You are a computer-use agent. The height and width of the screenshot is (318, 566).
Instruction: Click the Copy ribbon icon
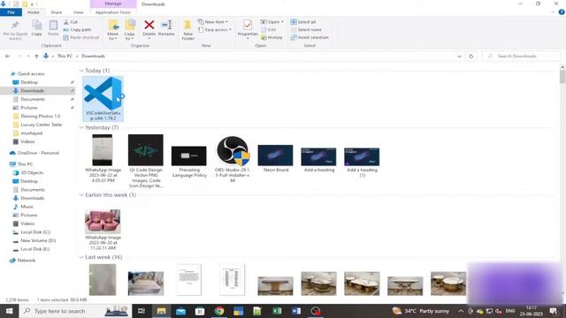(x=36, y=28)
